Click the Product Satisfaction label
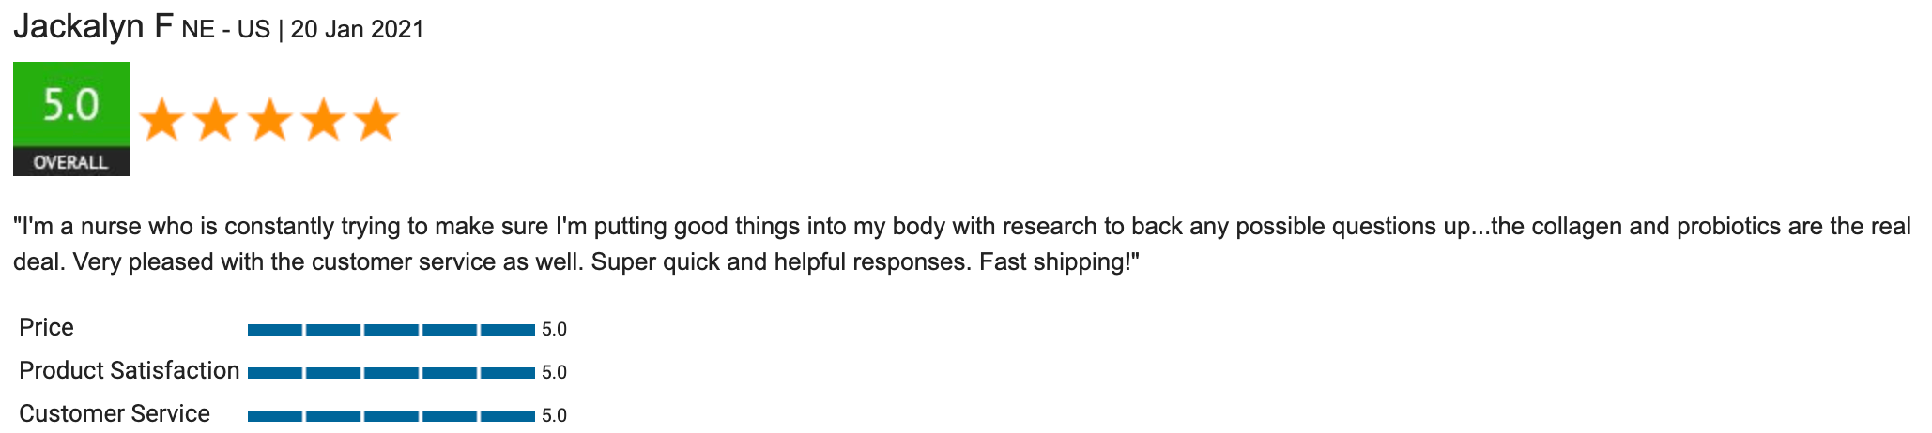 (x=129, y=370)
